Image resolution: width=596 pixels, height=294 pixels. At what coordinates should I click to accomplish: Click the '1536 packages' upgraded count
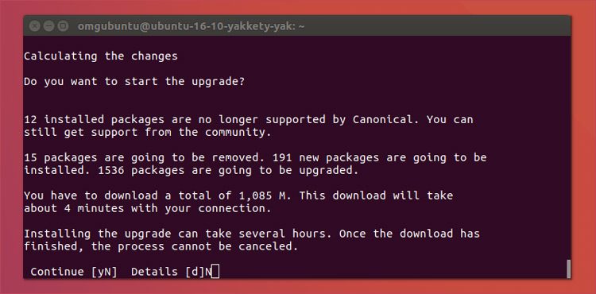tap(141, 171)
